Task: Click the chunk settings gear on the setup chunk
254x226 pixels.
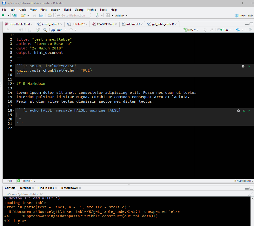Action: pyautogui.click(x=243, y=66)
